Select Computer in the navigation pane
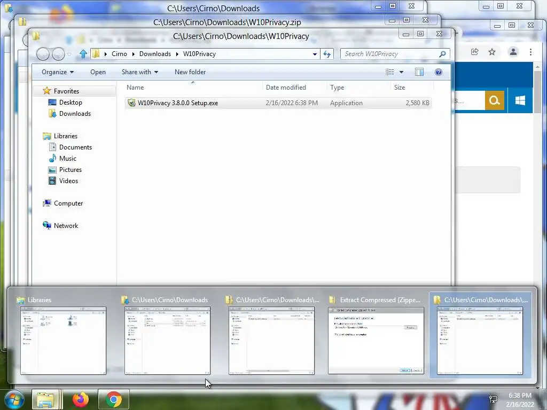The image size is (547, 410). tap(68, 203)
